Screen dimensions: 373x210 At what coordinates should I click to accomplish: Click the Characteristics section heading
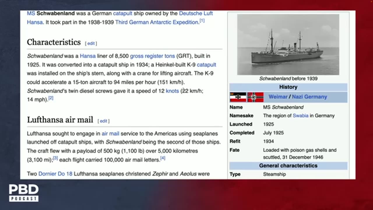[x=54, y=42]
